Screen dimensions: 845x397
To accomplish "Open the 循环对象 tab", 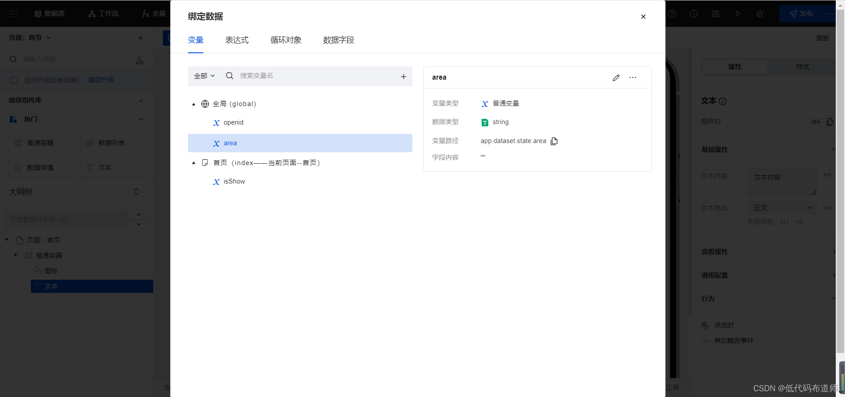I will point(286,40).
